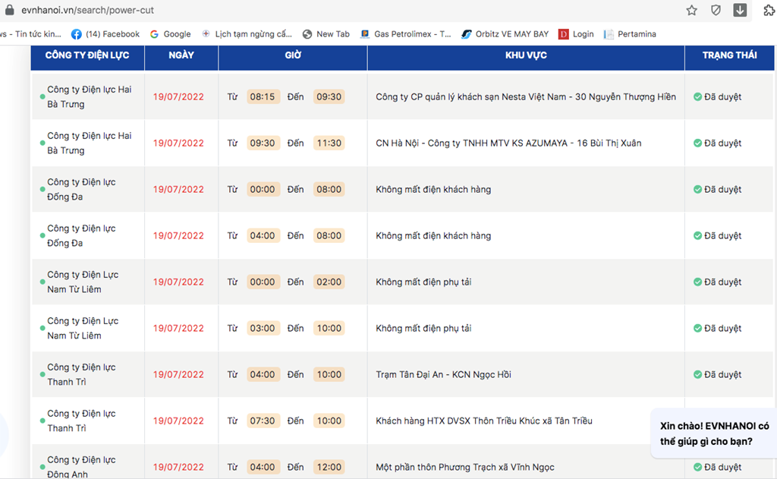Click the address bar URL evnhanoi.vn/search/power-cut
The width and height of the screenshot is (777, 479).
87,10
